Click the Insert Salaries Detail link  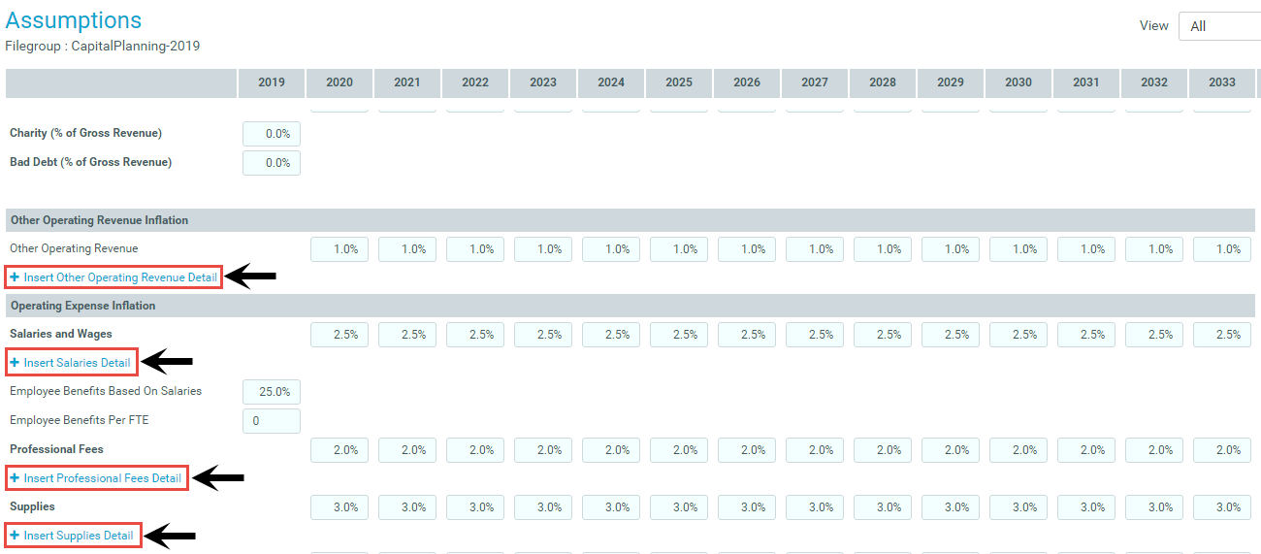pyautogui.click(x=77, y=363)
